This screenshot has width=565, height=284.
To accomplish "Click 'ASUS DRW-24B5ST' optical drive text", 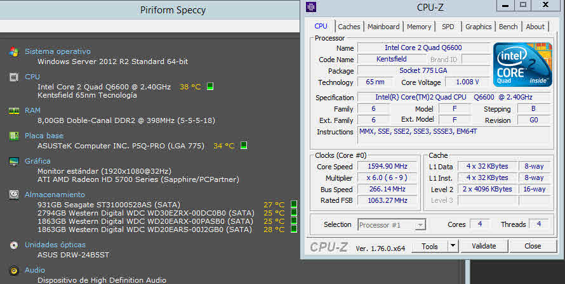I will (x=73, y=255).
